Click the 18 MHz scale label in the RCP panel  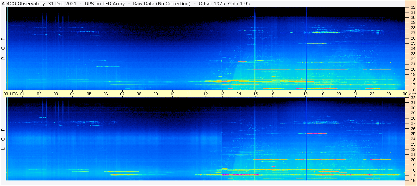pos(413,79)
